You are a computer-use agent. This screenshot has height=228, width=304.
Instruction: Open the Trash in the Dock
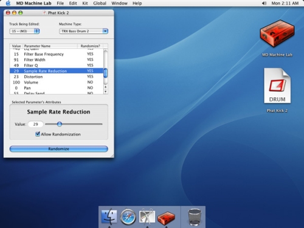click(x=195, y=217)
